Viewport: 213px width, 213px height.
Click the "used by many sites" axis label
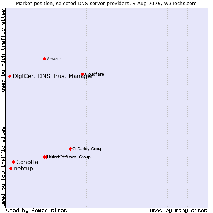[x=178, y=211]
